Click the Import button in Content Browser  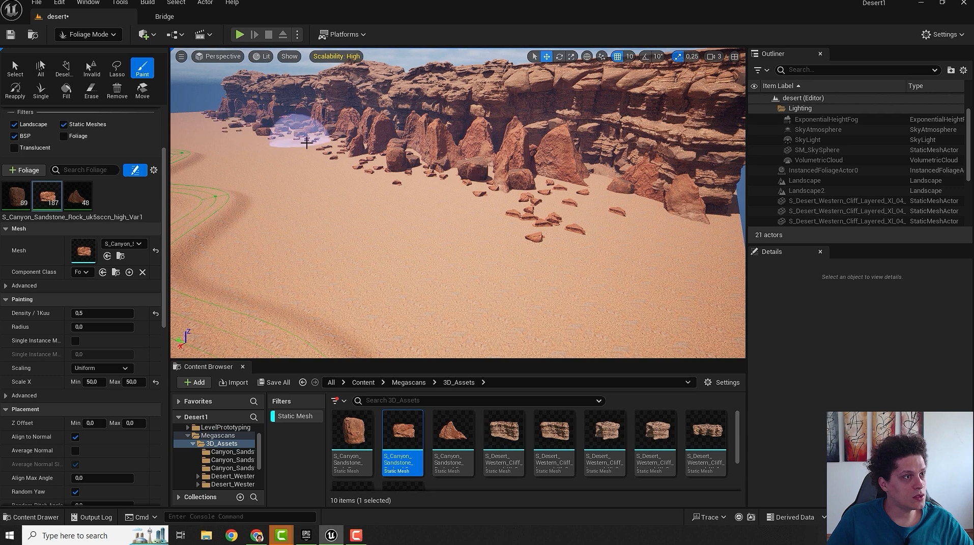(x=233, y=383)
